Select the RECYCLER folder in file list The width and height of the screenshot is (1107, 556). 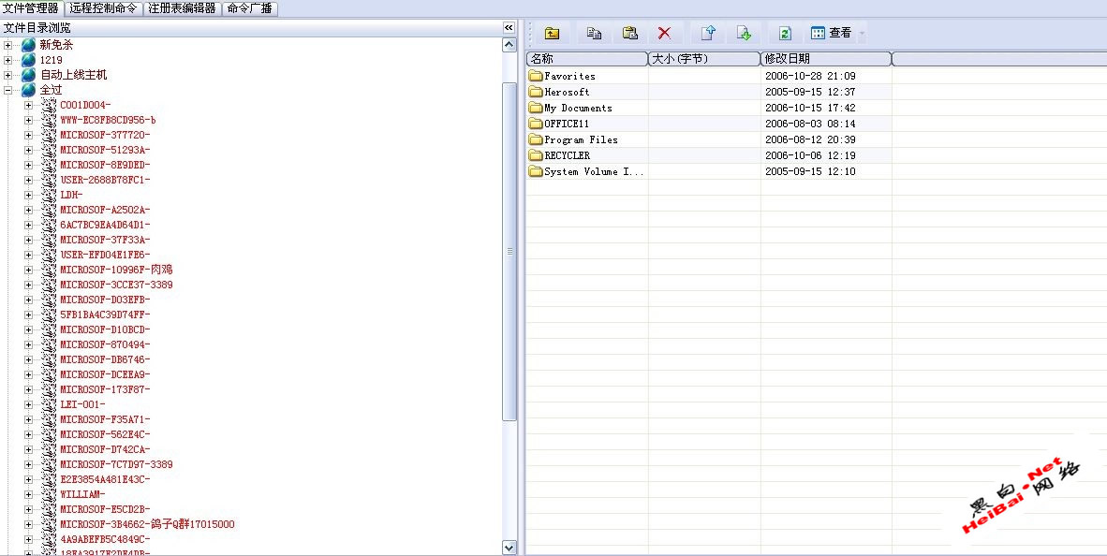[x=567, y=155]
